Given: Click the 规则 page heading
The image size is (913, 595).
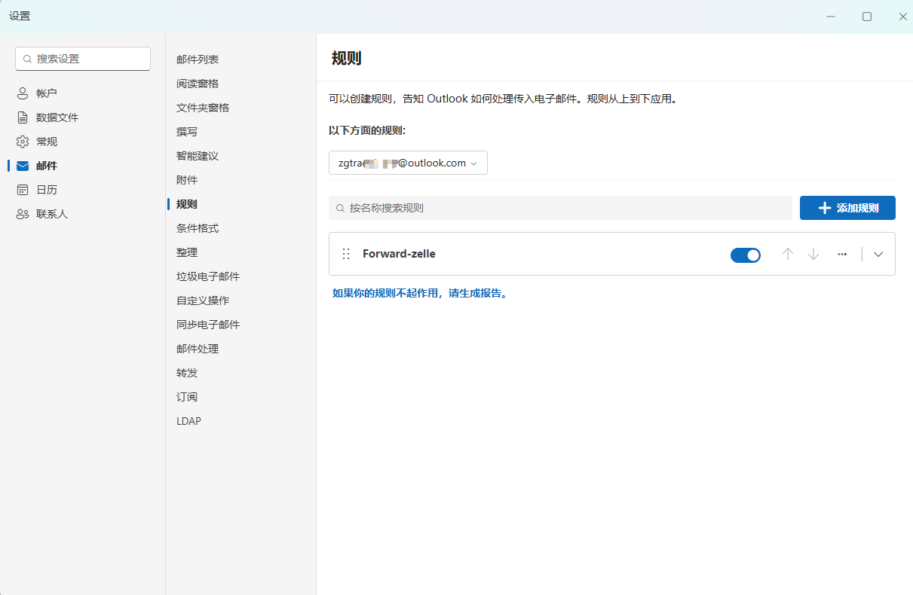Looking at the screenshot, I should [347, 59].
